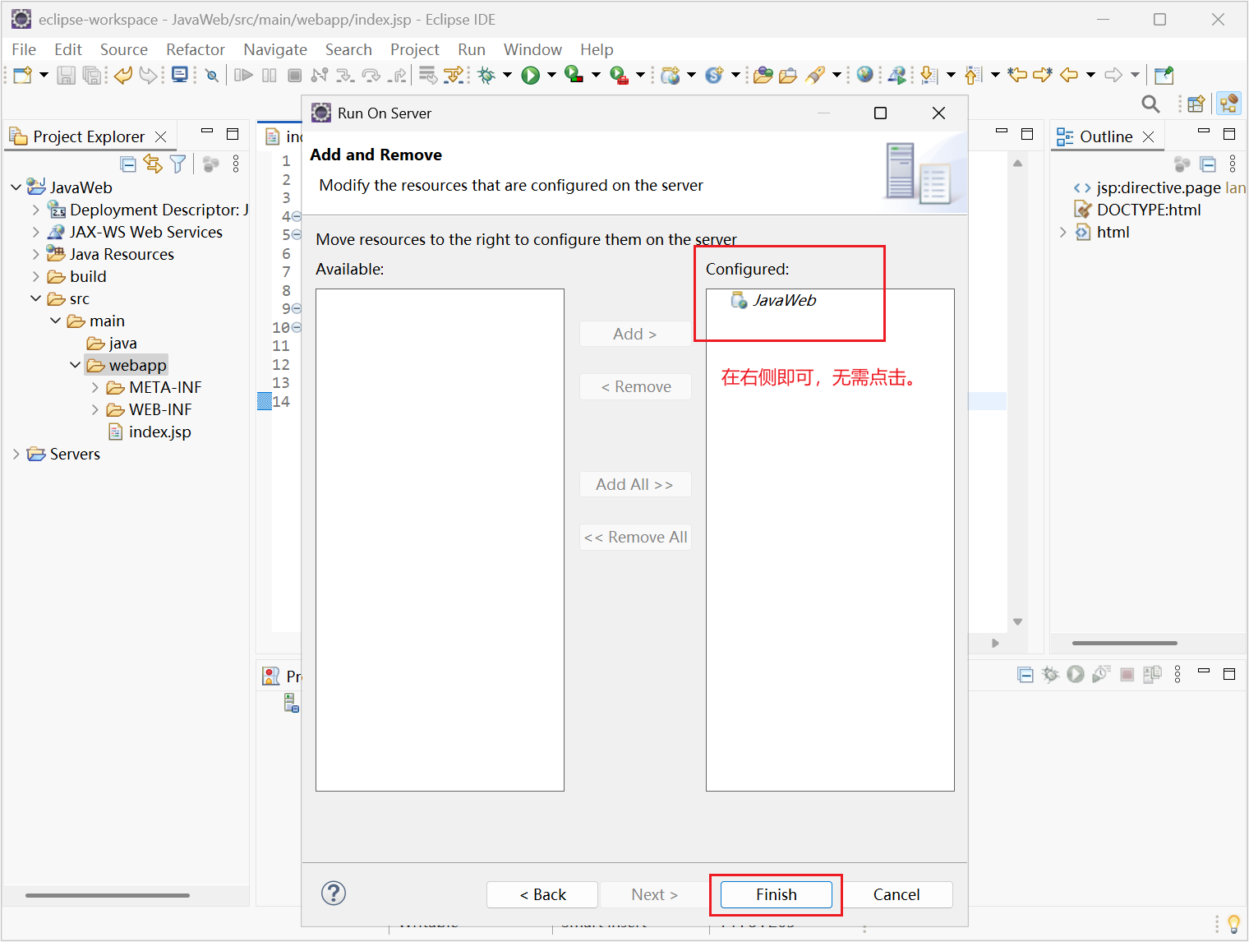
Task: Select the java folder under main
Action: coord(113,343)
